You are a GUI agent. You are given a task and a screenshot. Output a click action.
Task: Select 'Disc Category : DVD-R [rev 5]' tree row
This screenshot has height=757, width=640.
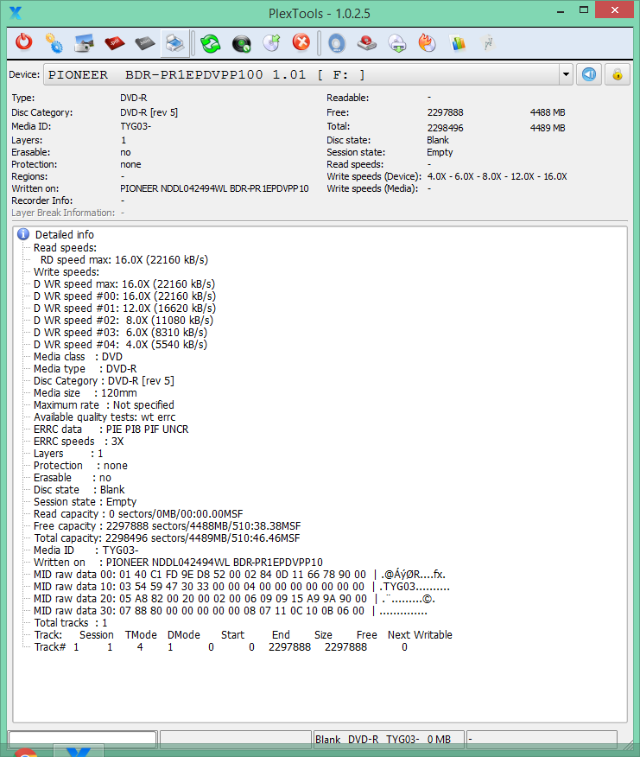point(104,380)
